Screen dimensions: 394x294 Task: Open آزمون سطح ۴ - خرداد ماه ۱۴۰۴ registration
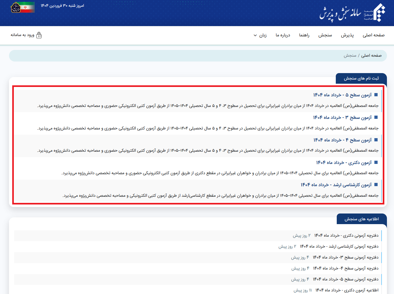pyautogui.click(x=342, y=140)
